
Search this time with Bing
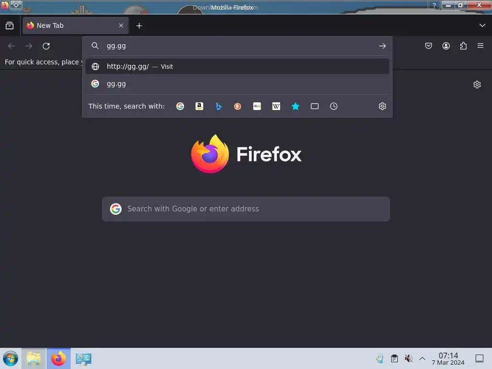[x=219, y=106]
